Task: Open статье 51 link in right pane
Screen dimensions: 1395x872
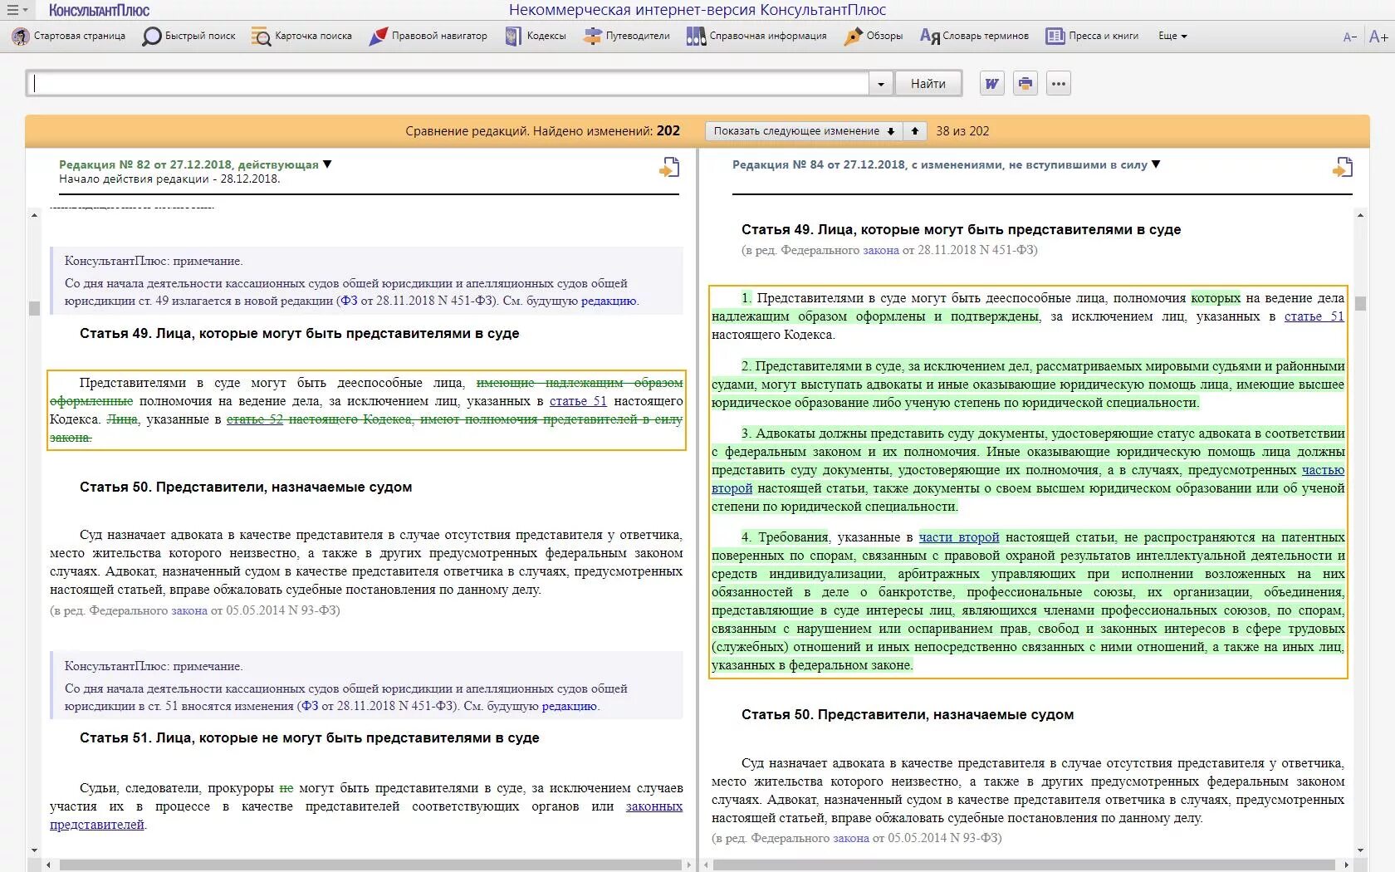Action: (1314, 316)
